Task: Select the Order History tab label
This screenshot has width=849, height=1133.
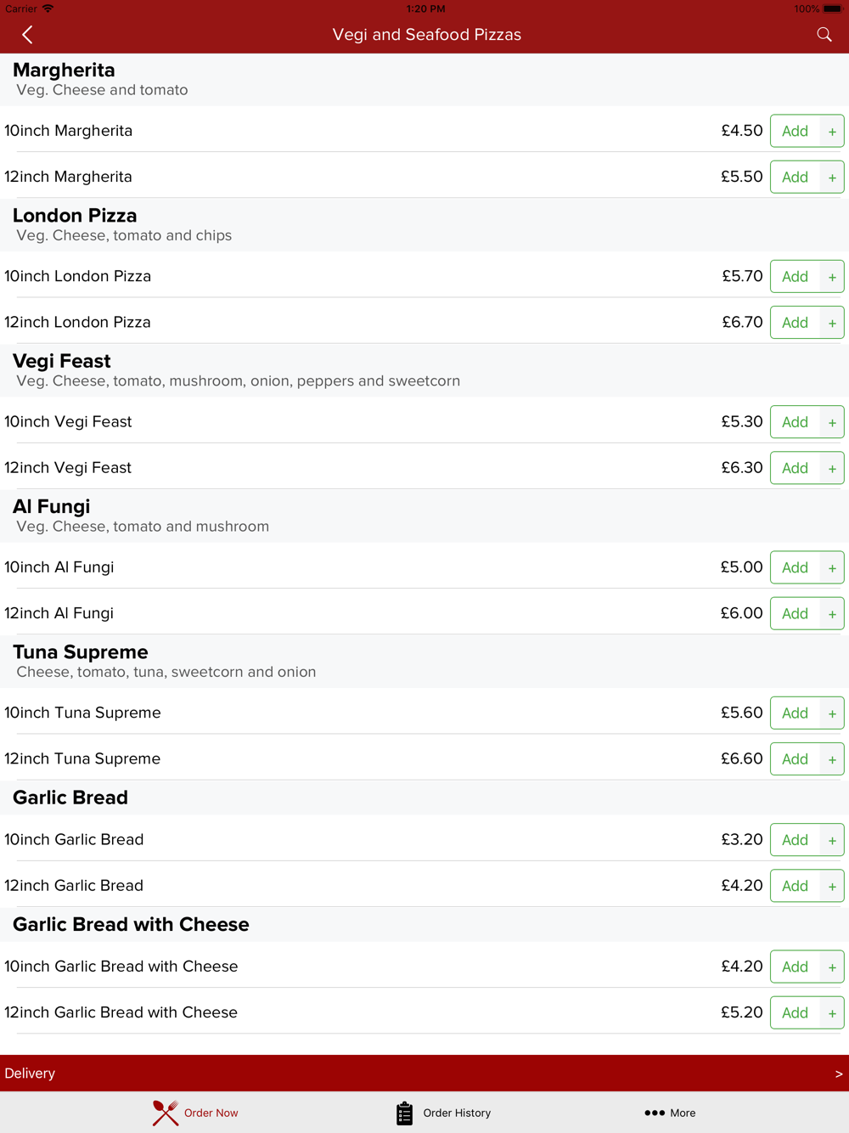Action: (x=457, y=1113)
